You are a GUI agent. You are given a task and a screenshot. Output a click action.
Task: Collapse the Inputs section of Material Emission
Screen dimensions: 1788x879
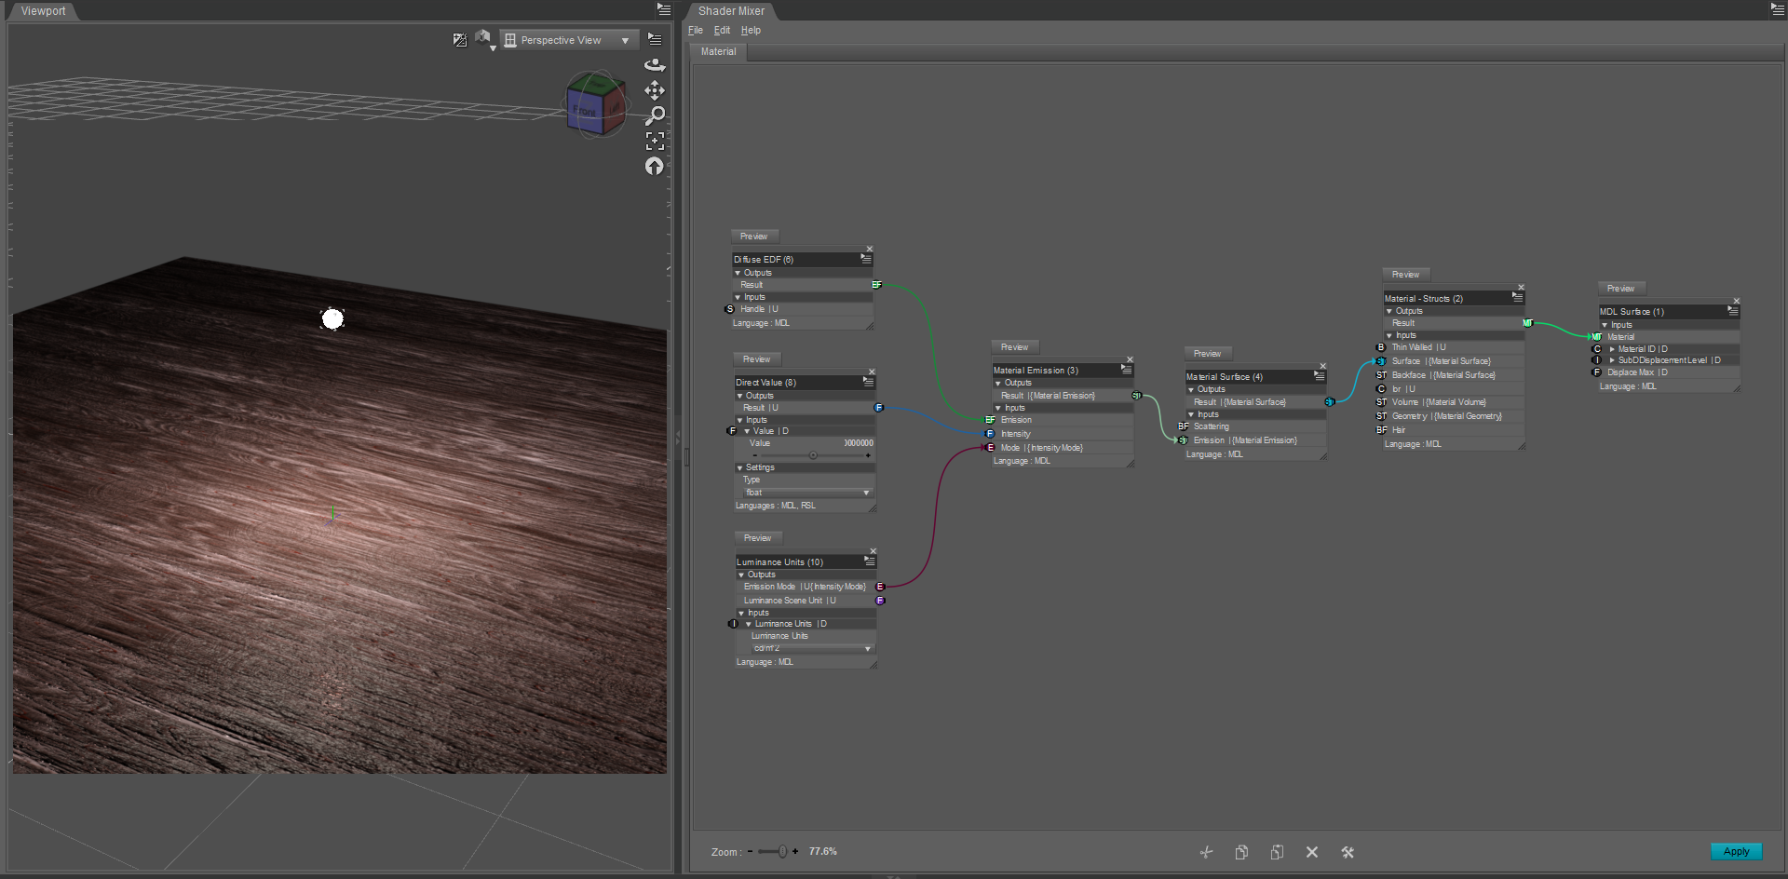click(998, 408)
